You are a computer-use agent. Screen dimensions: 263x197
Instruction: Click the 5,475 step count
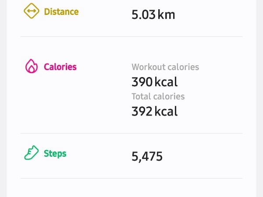point(147,156)
